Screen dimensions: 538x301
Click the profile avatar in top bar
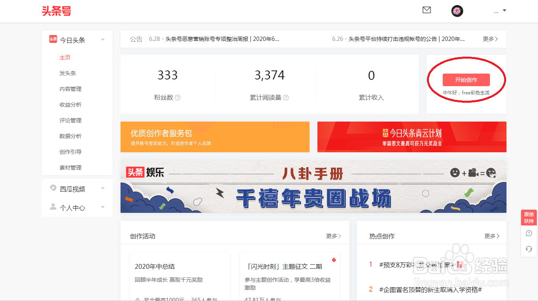[457, 11]
